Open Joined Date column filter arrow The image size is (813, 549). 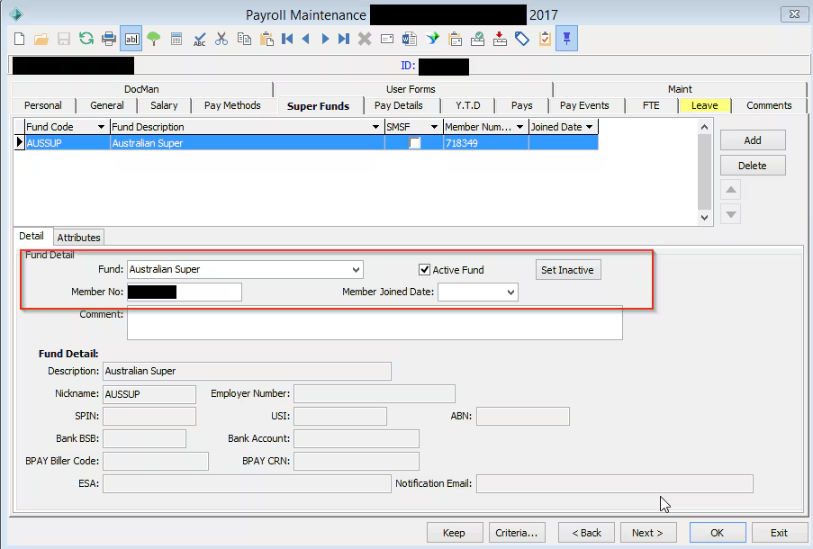point(589,127)
